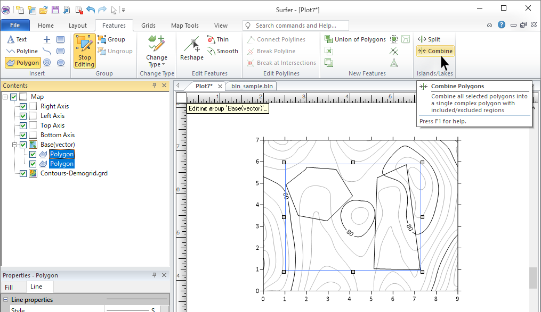Collapse the Line properties section
The image size is (541, 312).
[x=5, y=300]
